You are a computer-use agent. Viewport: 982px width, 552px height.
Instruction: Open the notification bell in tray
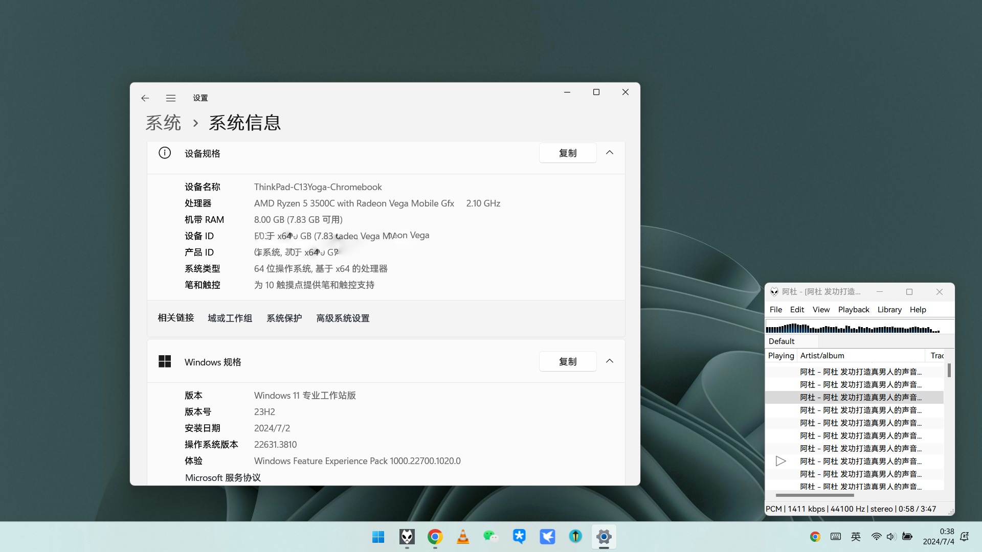pyautogui.click(x=965, y=537)
